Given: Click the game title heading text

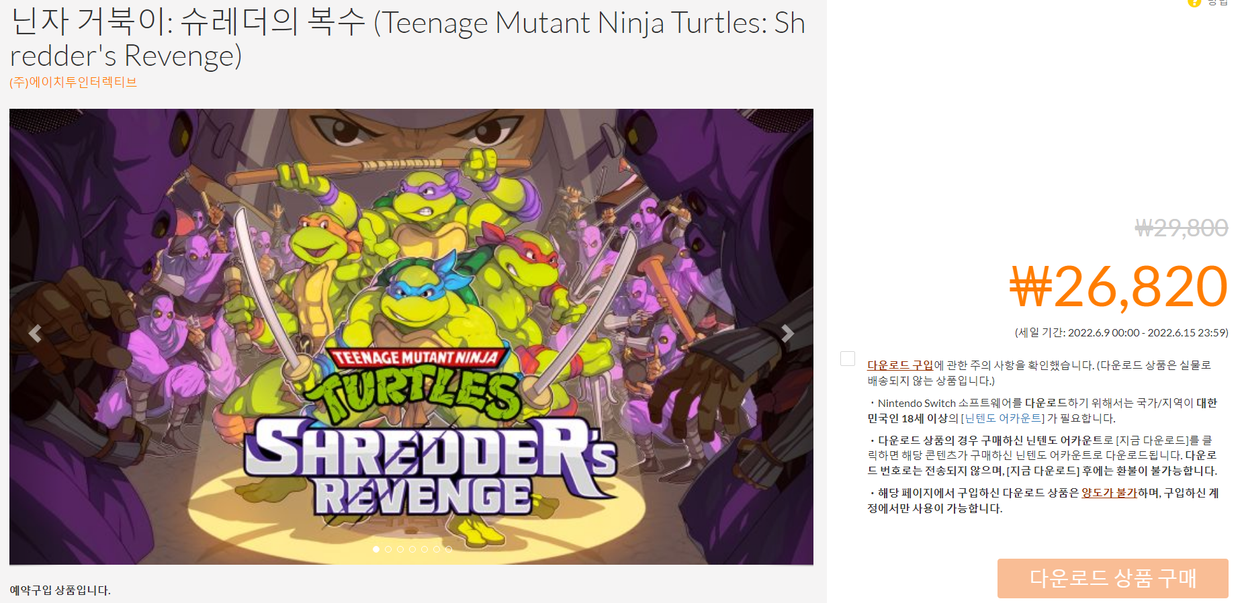Looking at the screenshot, I should click(408, 39).
